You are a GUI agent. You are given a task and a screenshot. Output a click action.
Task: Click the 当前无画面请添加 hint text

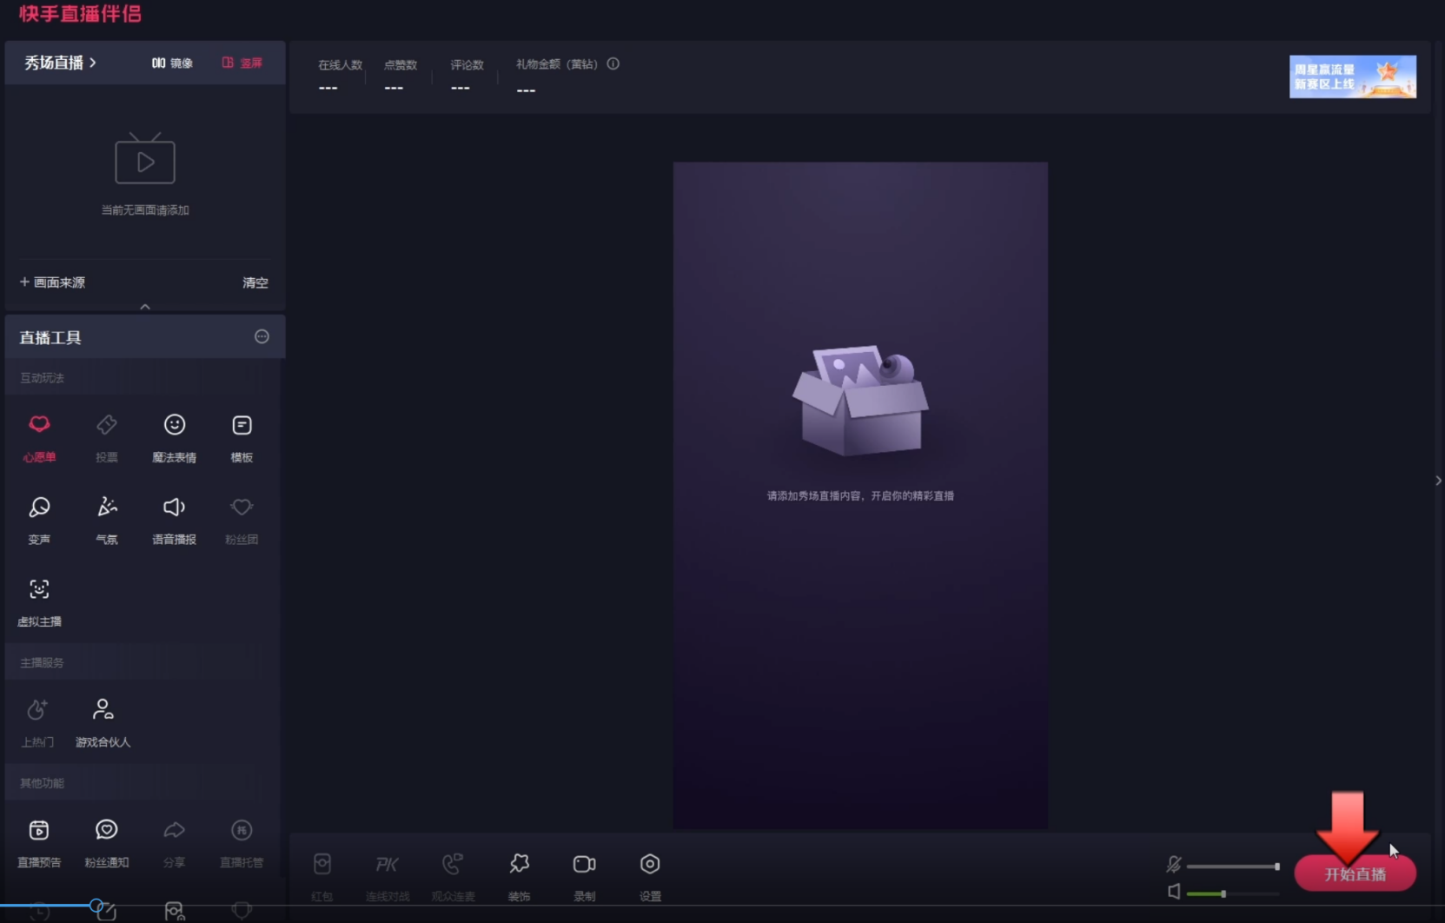point(145,210)
